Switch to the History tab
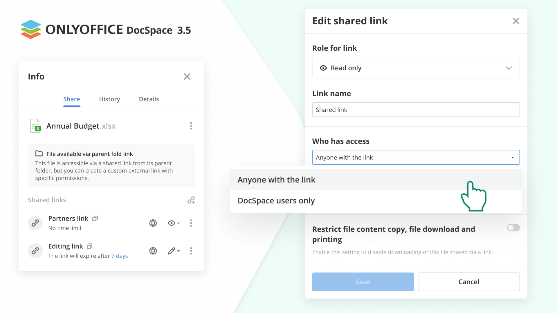This screenshot has width=557, height=313. (109, 99)
